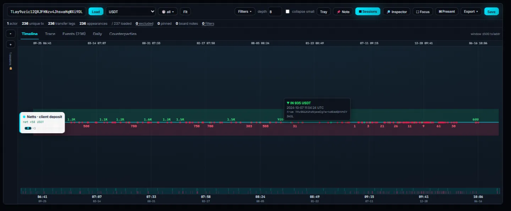The width and height of the screenshot is (511, 211).
Task: Click the Load button
Action: (x=96, y=12)
